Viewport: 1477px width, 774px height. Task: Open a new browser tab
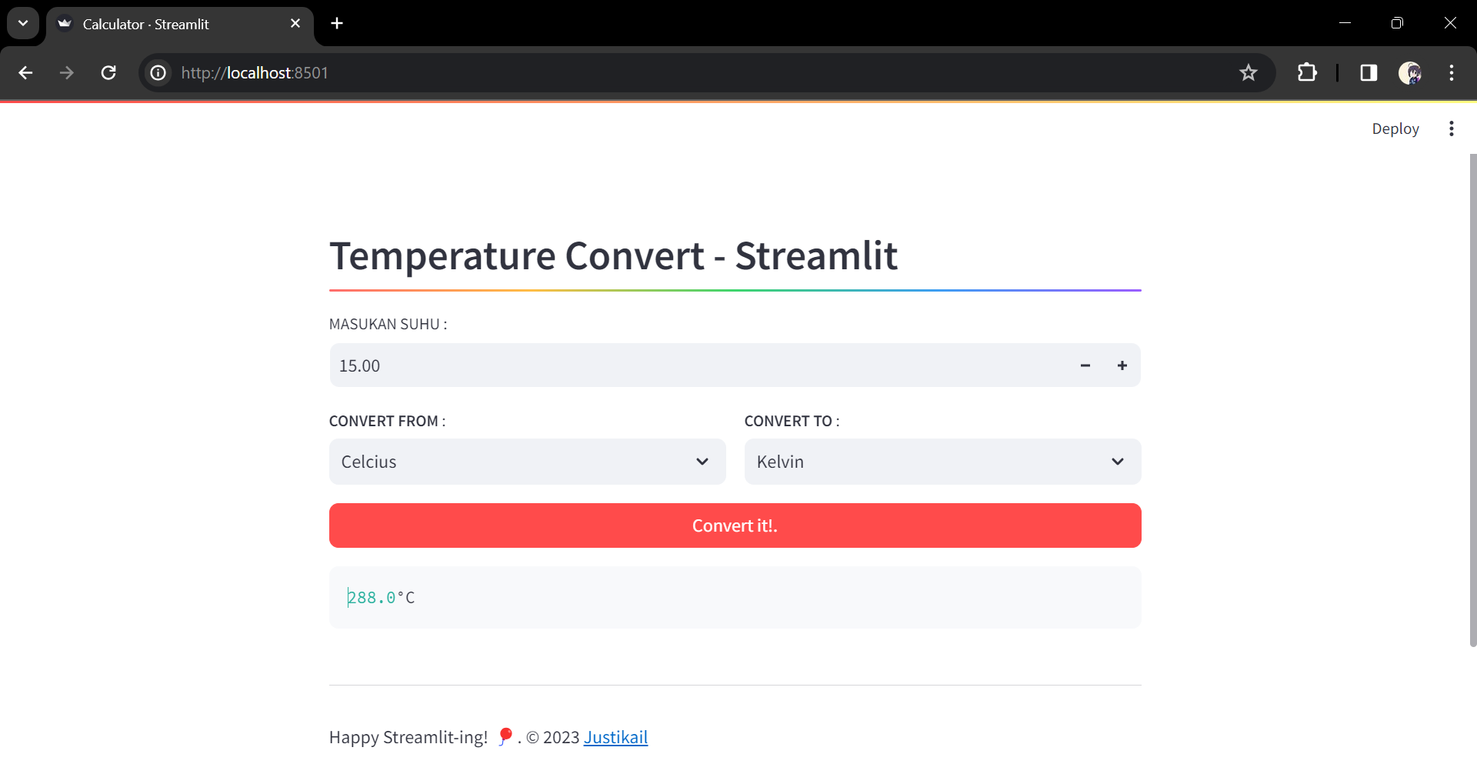[337, 23]
